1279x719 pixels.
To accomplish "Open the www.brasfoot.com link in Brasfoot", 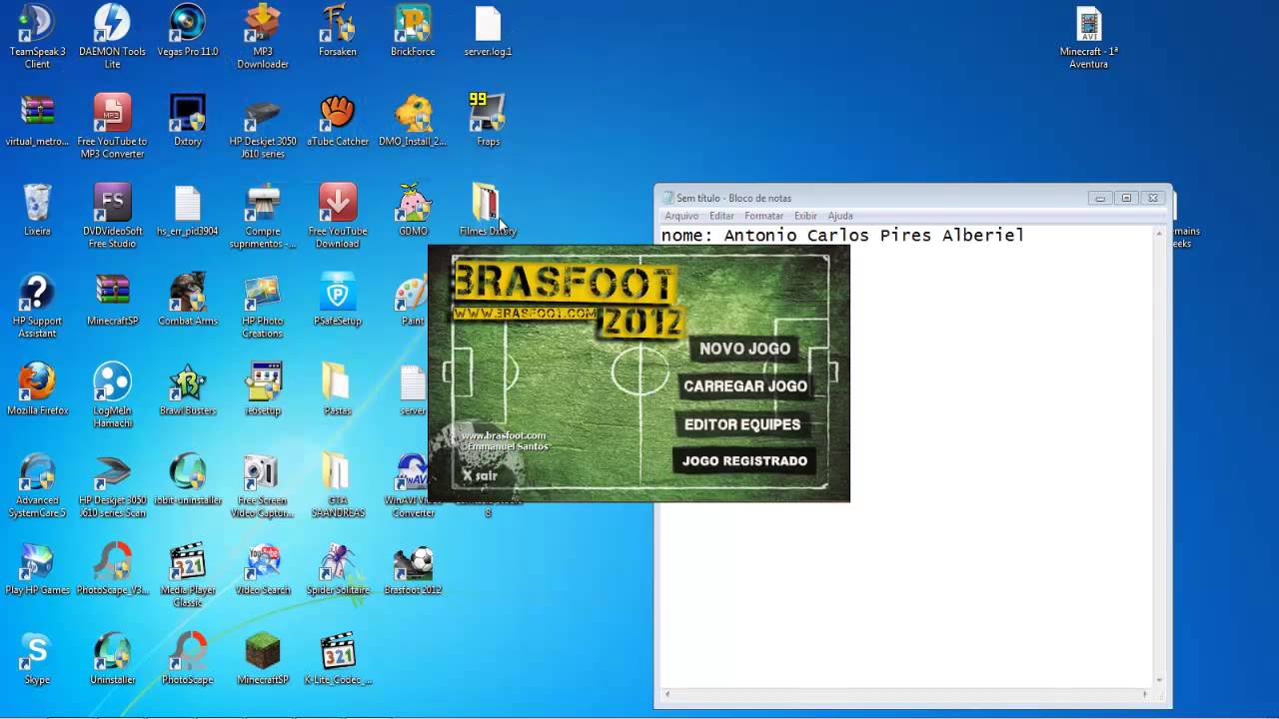I will pos(503,435).
